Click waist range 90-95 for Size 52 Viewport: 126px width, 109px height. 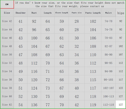coord(108,63)
